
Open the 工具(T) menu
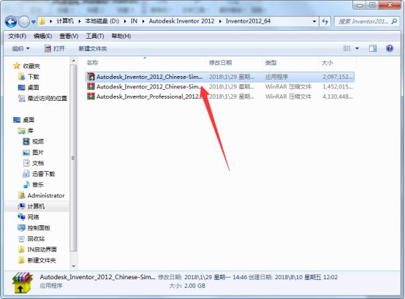[95, 36]
